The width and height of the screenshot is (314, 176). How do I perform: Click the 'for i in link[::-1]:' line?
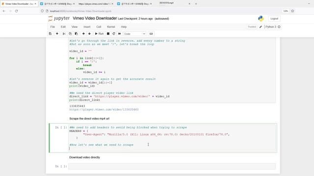tap(86, 58)
